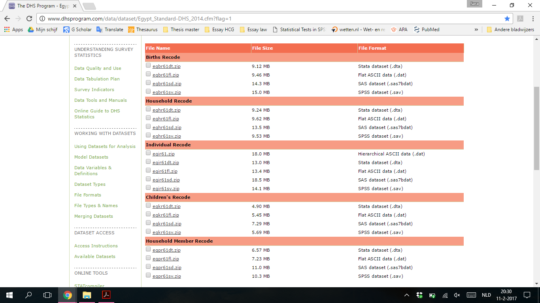Image resolution: width=540 pixels, height=303 pixels.
Task: Download the egkr61sv.zip file link
Action: point(166,232)
